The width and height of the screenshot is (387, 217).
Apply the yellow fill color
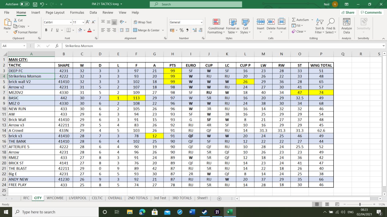pos(80,30)
